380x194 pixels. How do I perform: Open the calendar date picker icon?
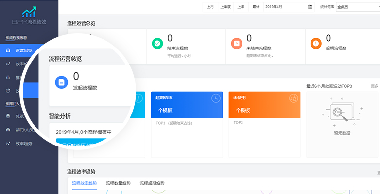310,7
